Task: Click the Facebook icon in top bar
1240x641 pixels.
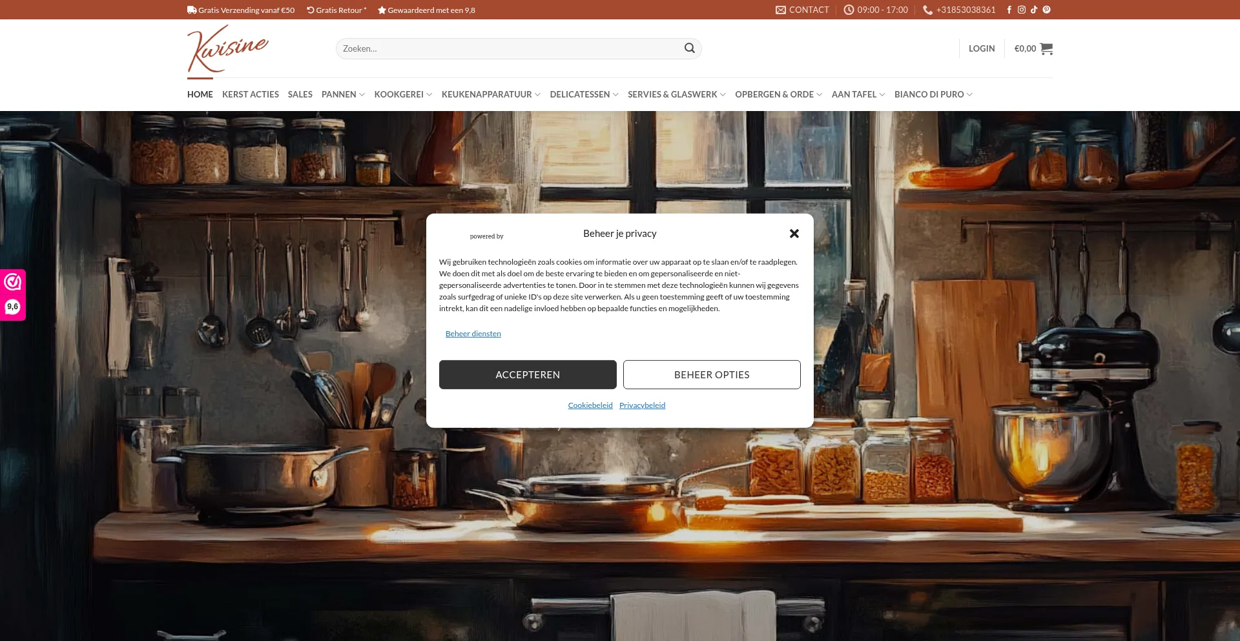Action: pyautogui.click(x=1009, y=10)
